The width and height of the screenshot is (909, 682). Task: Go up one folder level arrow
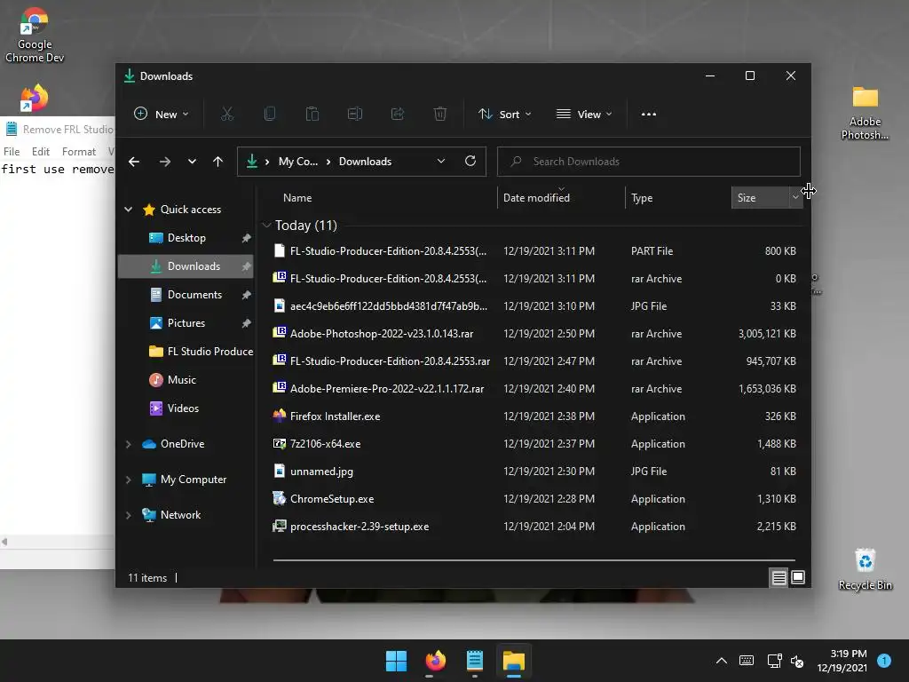tap(218, 162)
